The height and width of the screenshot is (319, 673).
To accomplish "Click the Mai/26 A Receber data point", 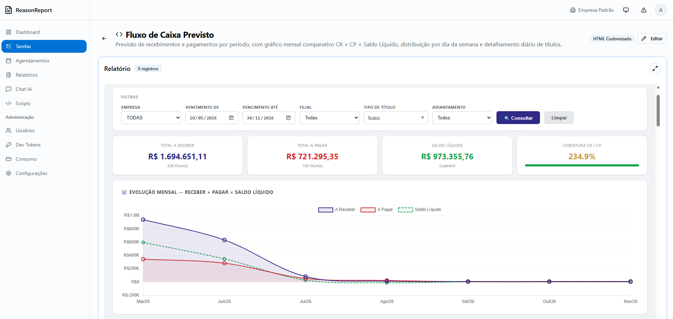I will click(x=143, y=220).
